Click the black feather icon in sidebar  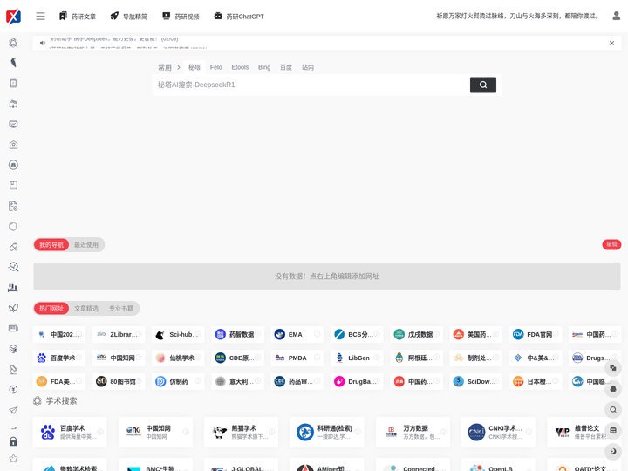point(13,63)
